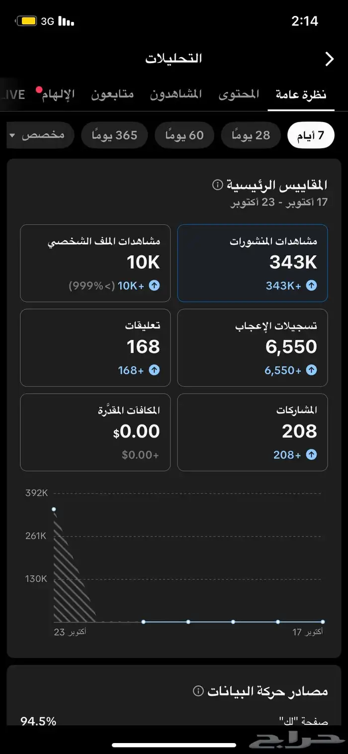
Task: Open the الإلهام tab
Action: (x=58, y=95)
